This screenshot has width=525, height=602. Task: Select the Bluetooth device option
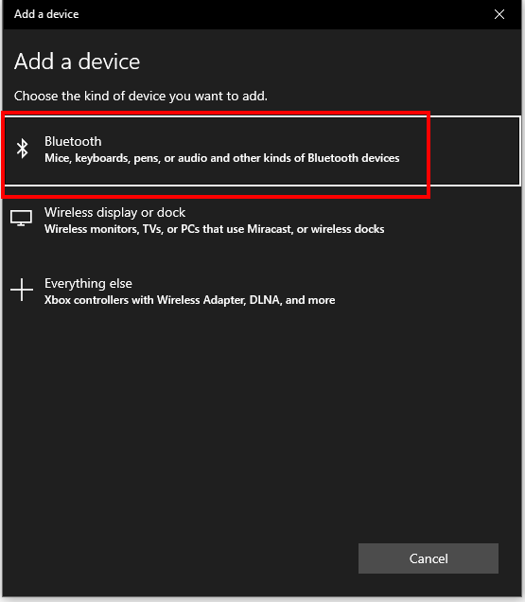(262, 150)
